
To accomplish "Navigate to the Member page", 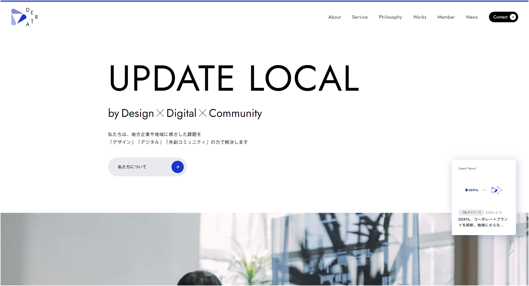I will point(446,17).
